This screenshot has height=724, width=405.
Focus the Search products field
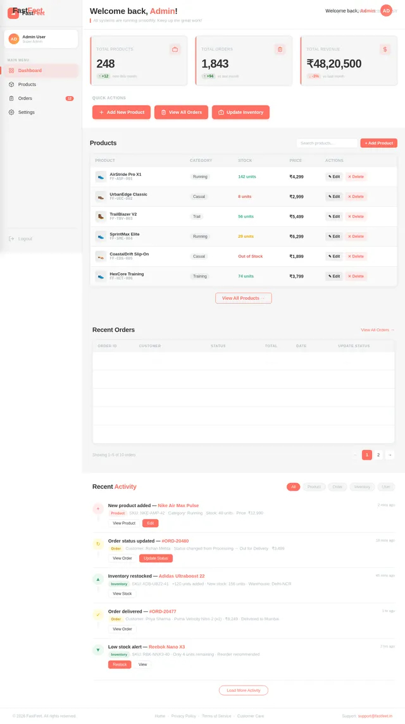(327, 143)
